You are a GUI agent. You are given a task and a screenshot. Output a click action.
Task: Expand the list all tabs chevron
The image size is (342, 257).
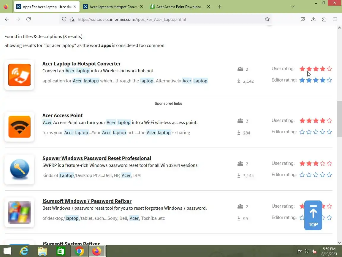pyautogui.click(x=292, y=7)
